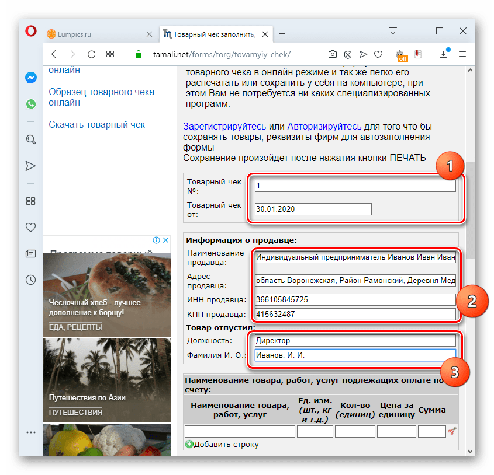Open History clock icon in sidebar
The height and width of the screenshot is (475, 494).
30,280
